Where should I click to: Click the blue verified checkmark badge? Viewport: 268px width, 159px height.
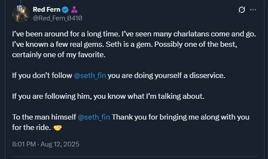pos(65,10)
